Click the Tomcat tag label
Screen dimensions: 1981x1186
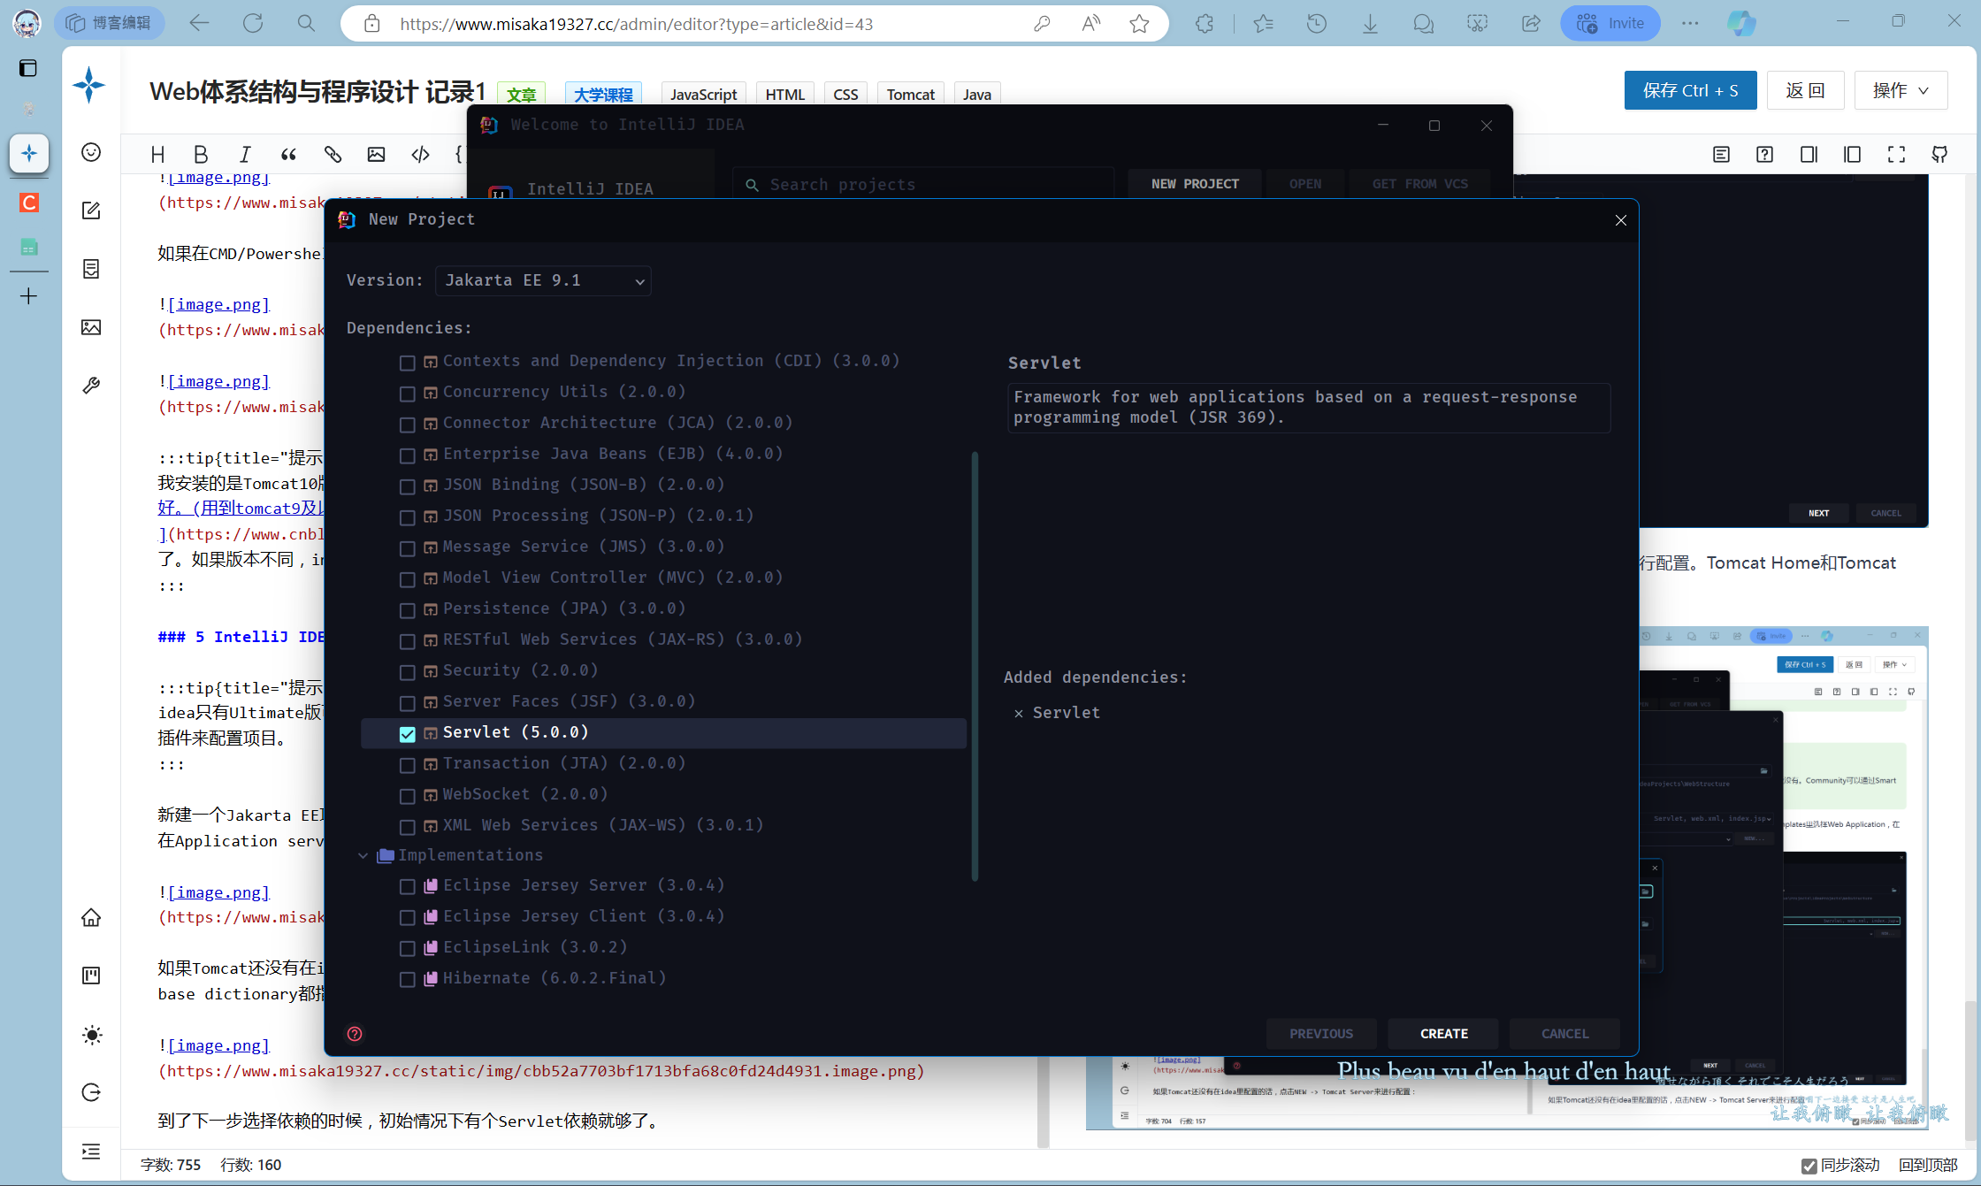910,94
